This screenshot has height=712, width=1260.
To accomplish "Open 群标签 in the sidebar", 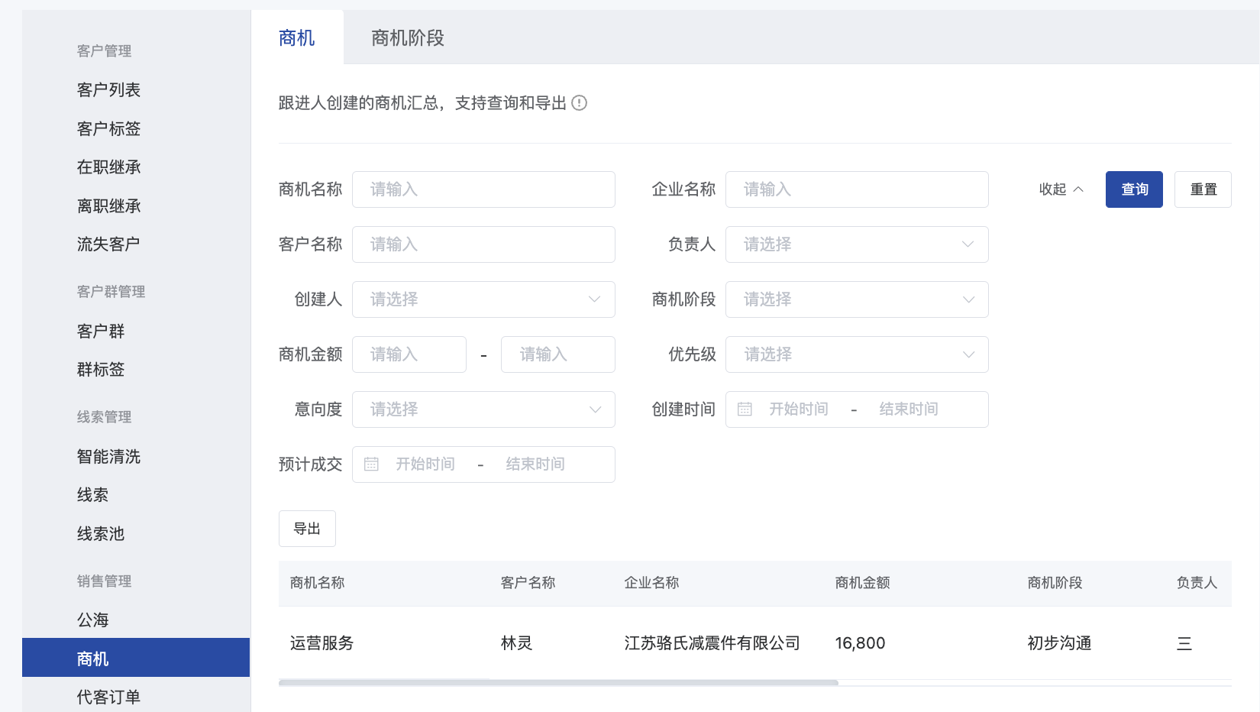I will 101,370.
